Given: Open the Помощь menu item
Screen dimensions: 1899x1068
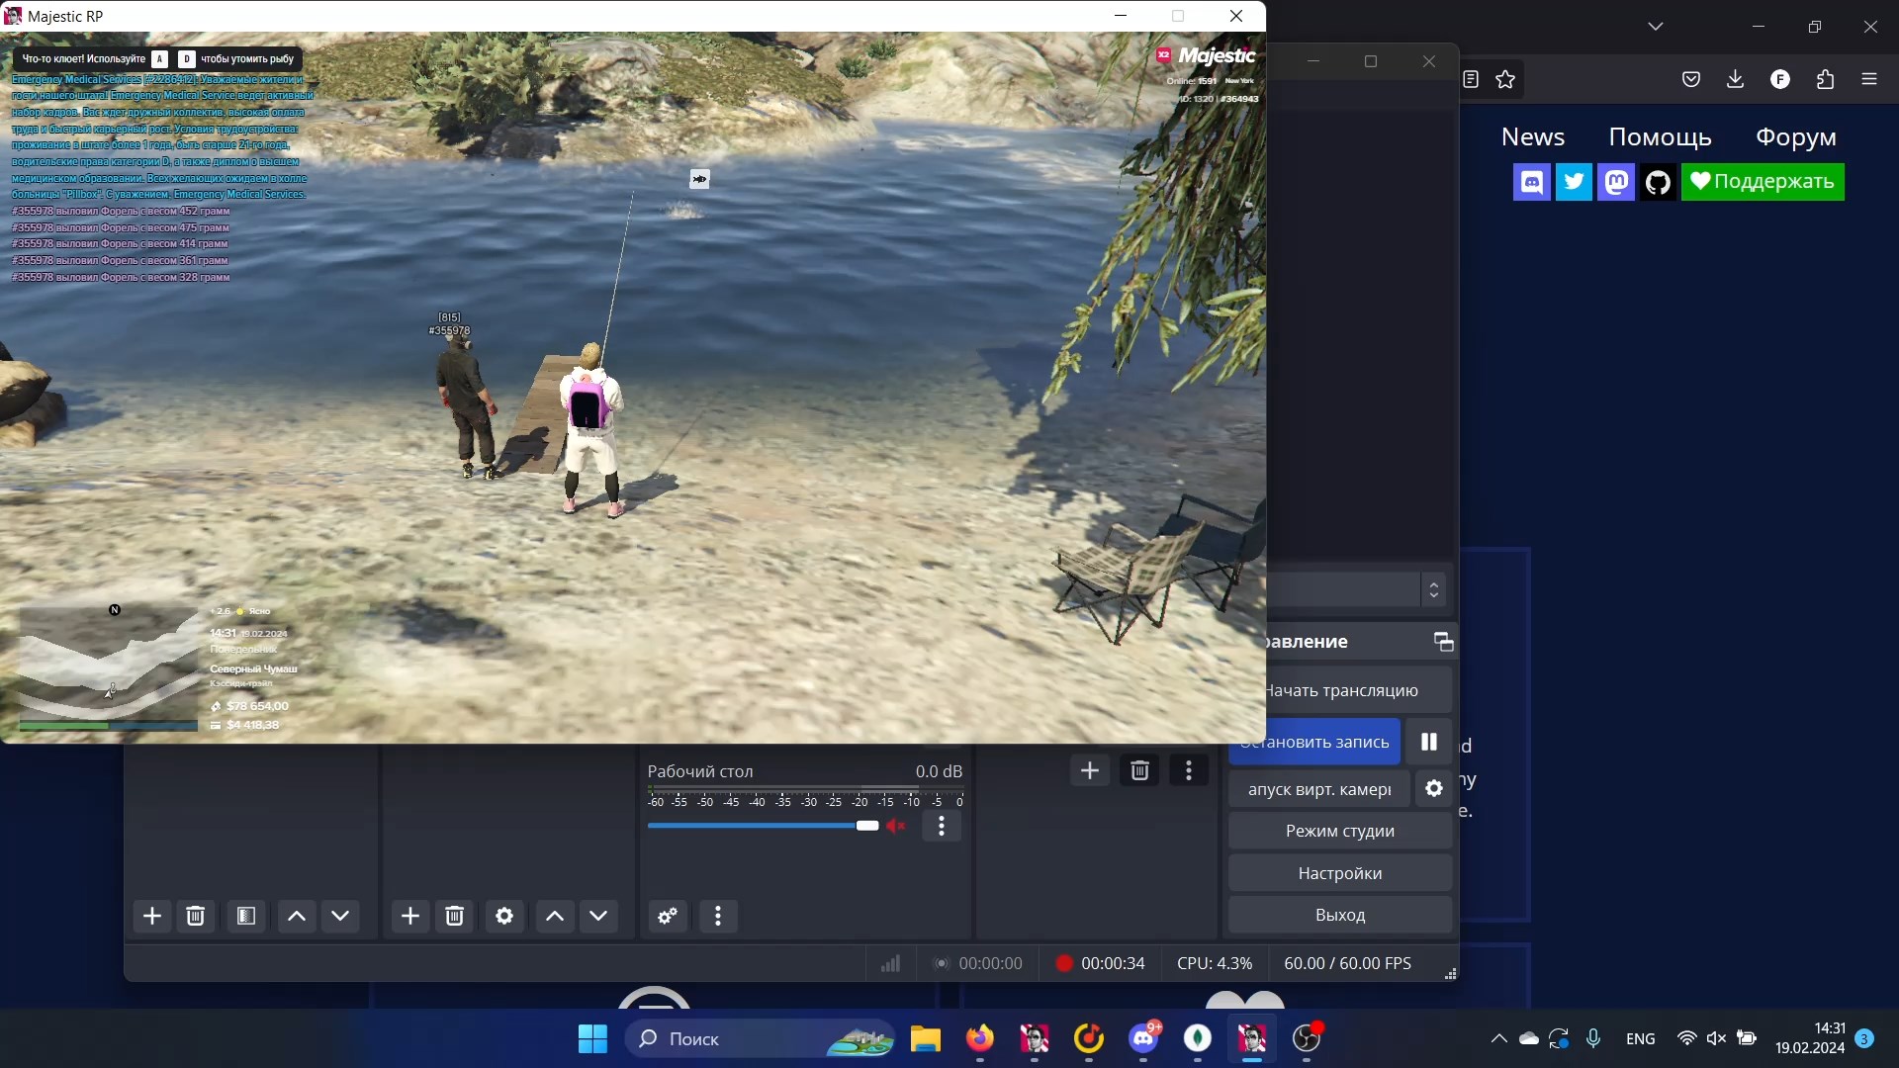Looking at the screenshot, I should pos(1660,137).
